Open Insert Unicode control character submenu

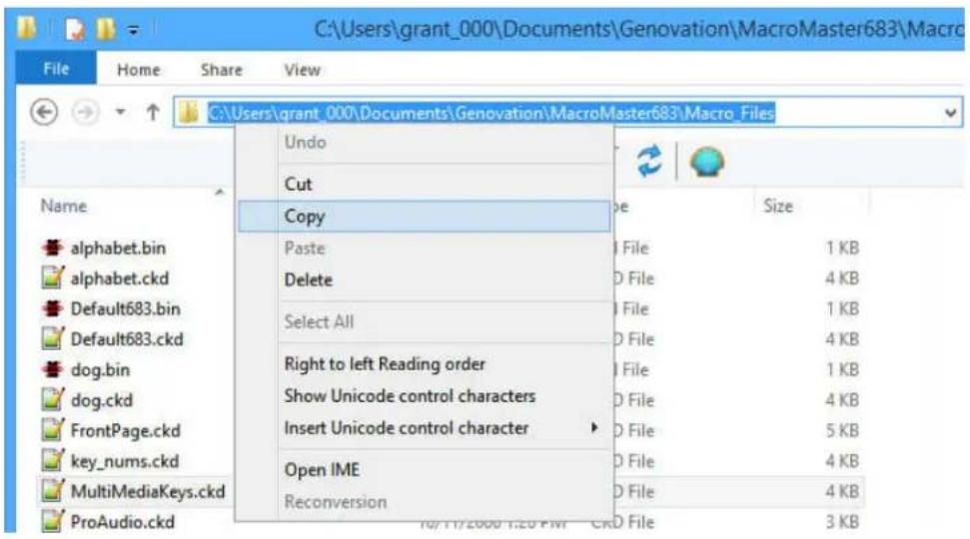point(425,428)
